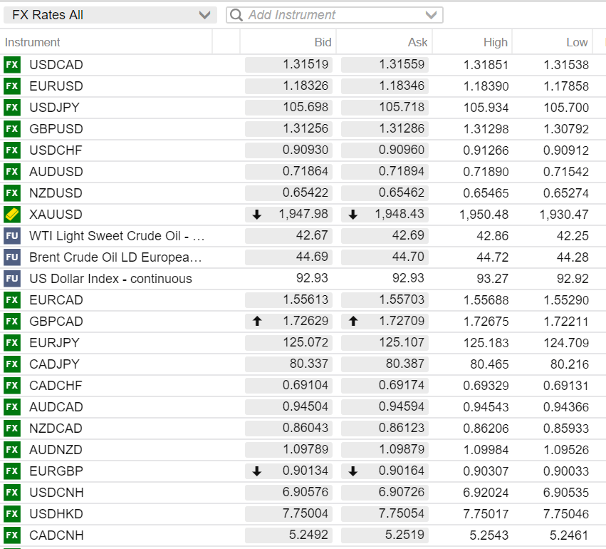Sort by the Instrument column header
Screen dimensions: 606x549
pyautogui.click(x=33, y=42)
